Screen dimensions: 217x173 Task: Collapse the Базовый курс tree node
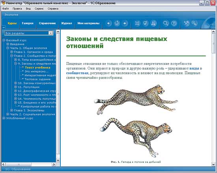[x=4, y=40]
